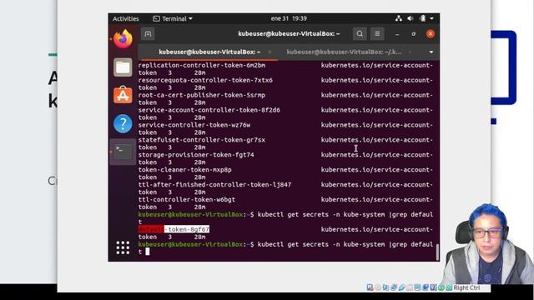
Task: Click VirtualBox optical disc indicator
Action: pyautogui.click(x=378, y=287)
